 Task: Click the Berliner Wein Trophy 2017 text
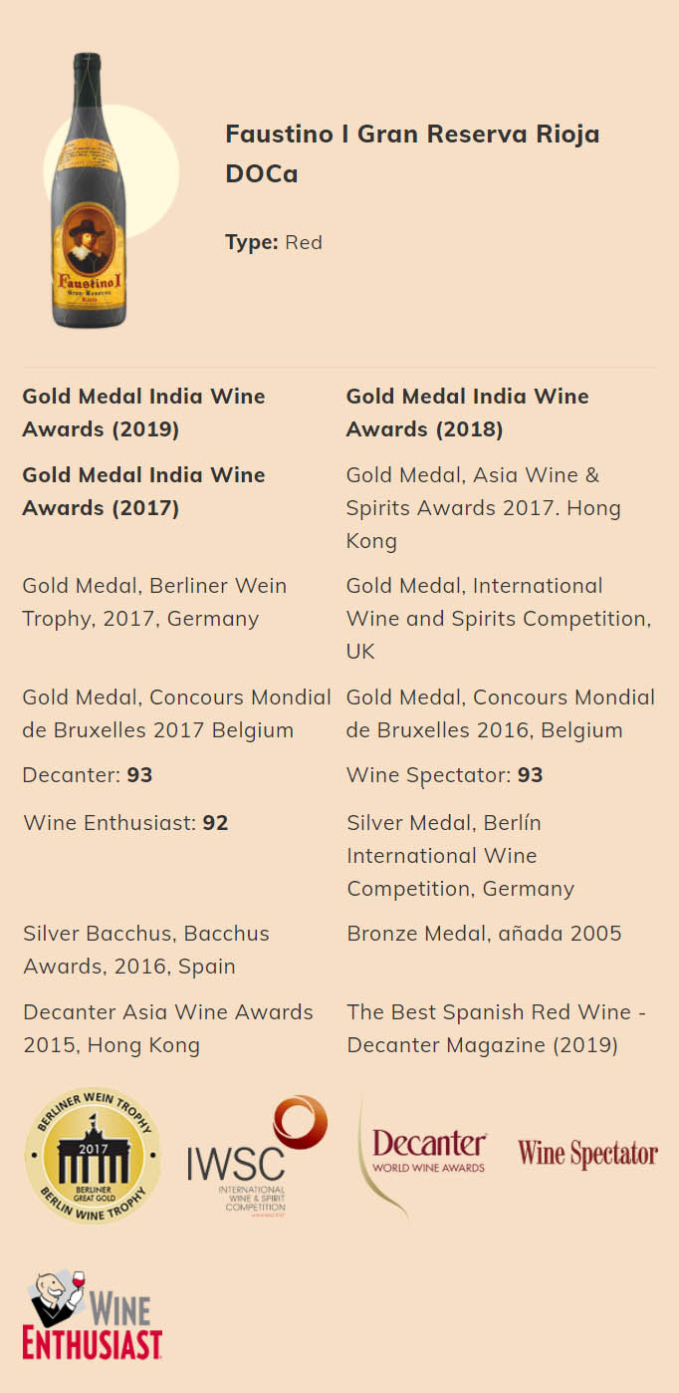[x=154, y=602]
